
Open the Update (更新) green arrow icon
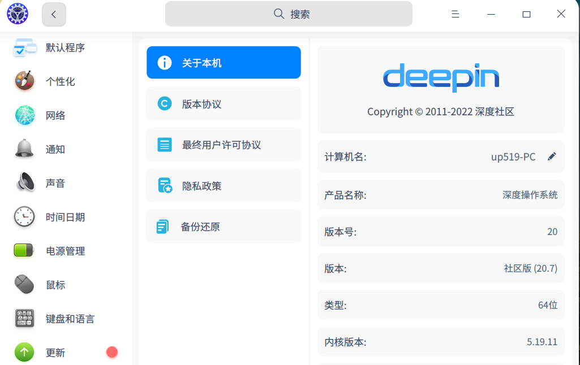point(24,352)
